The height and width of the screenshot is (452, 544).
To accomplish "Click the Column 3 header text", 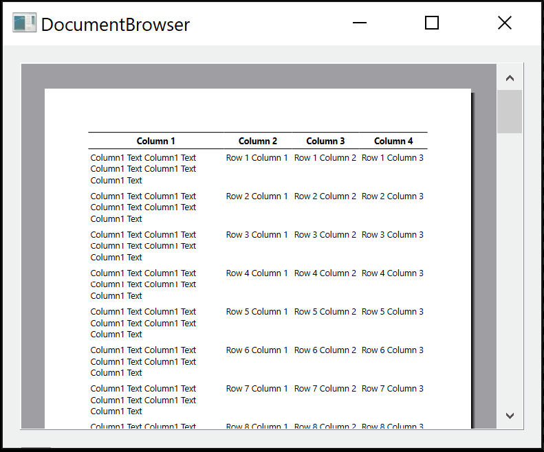I will 325,141.
